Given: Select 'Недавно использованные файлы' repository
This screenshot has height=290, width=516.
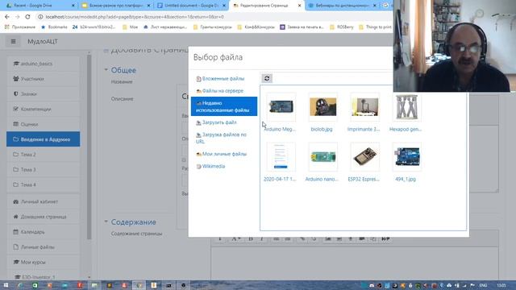Looking at the screenshot, I should click(x=224, y=106).
